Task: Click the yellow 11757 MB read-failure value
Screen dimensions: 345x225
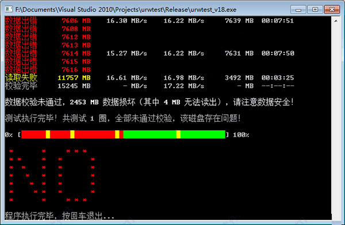Action: pos(74,78)
